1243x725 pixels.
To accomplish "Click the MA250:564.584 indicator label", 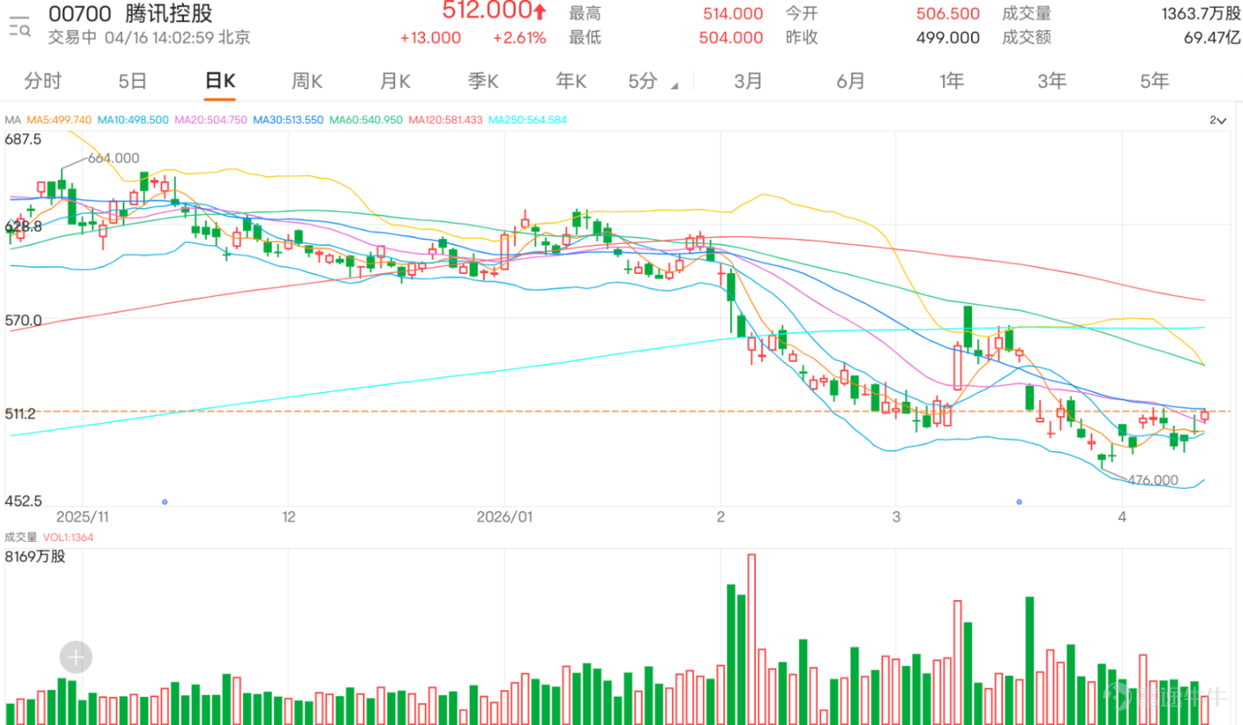I will tap(527, 120).
